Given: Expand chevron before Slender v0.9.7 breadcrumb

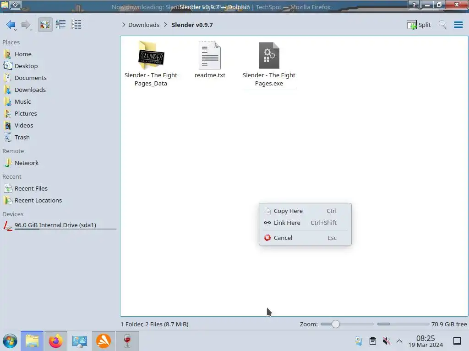Looking at the screenshot, I should tap(165, 25).
